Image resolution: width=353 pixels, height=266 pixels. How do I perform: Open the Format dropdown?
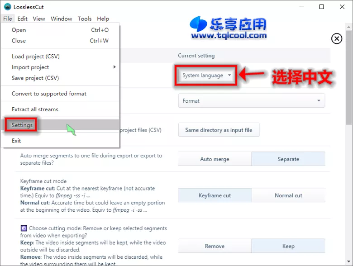coord(252,100)
